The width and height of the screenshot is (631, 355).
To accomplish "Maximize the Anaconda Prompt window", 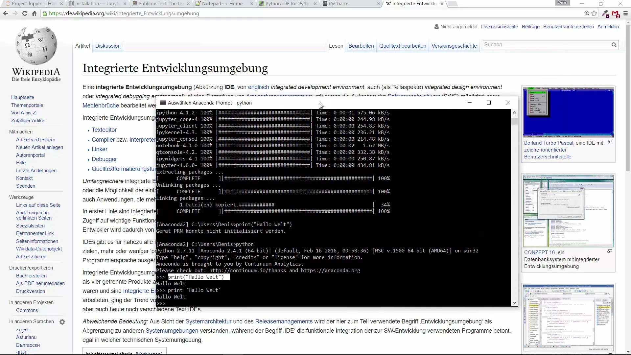I will pyautogui.click(x=489, y=103).
